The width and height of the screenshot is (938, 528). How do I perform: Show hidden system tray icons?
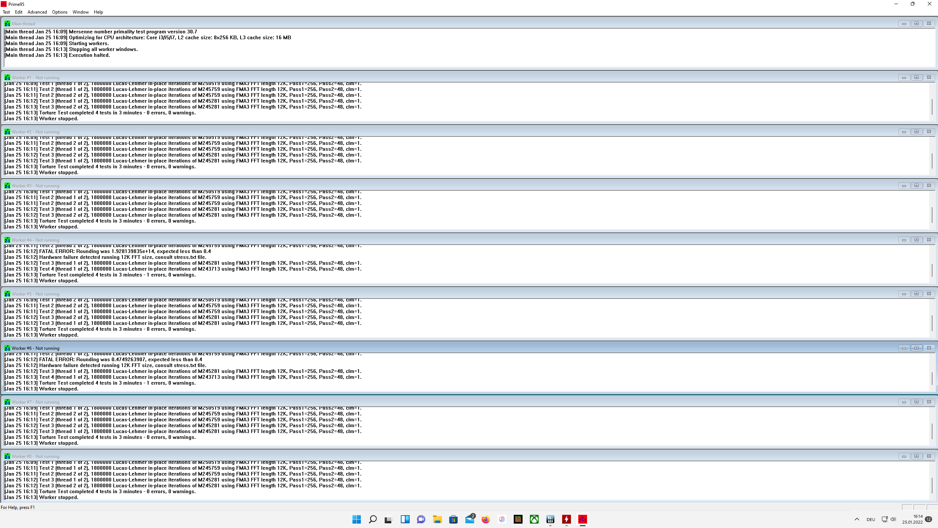(x=857, y=519)
